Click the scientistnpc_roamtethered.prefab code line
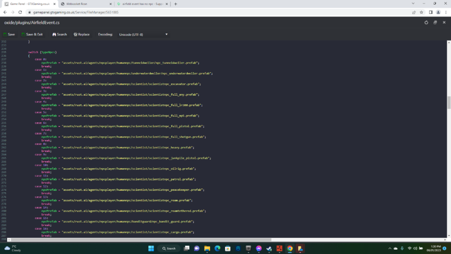Image resolution: width=451 pixels, height=254 pixels. 124,211
